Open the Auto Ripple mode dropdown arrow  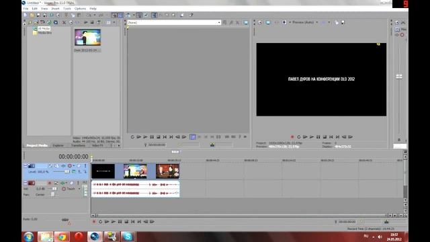pyautogui.click(x=134, y=15)
